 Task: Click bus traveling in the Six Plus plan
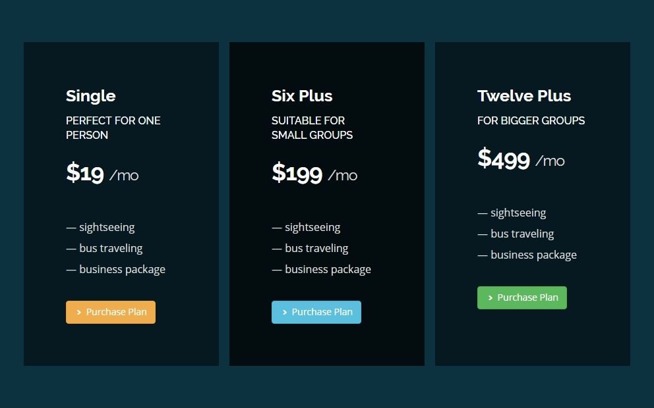tap(316, 249)
